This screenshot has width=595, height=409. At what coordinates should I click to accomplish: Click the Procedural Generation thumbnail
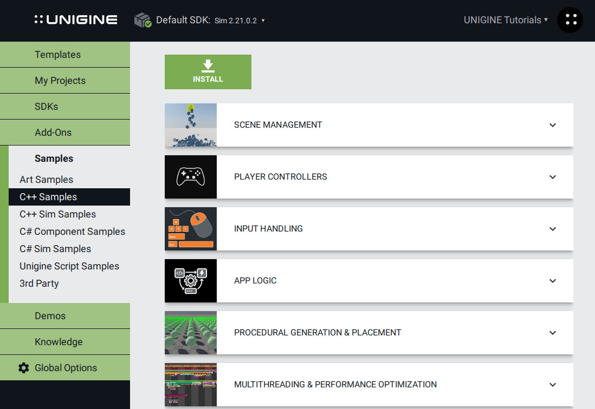pyautogui.click(x=191, y=333)
